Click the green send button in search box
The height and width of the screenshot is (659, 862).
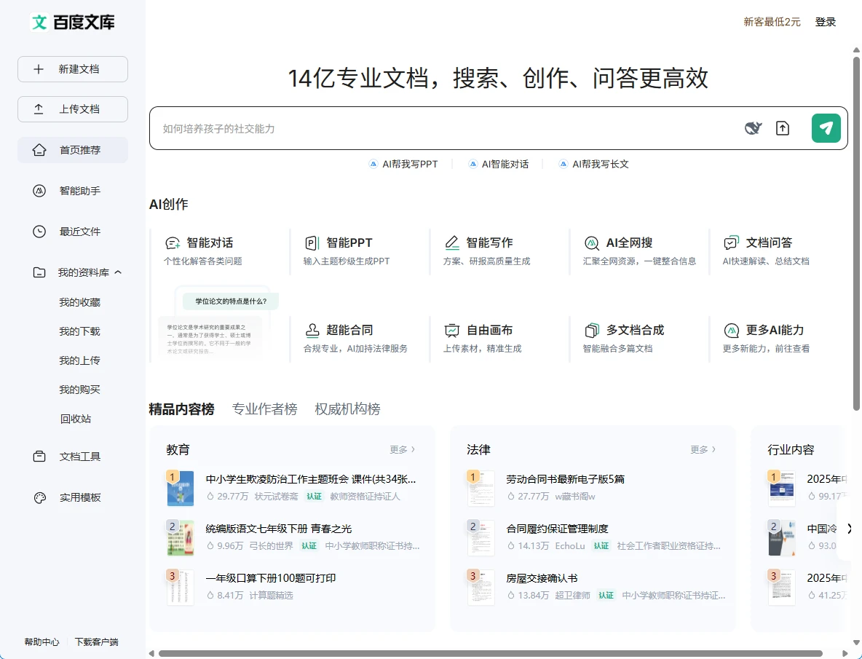[x=826, y=128]
